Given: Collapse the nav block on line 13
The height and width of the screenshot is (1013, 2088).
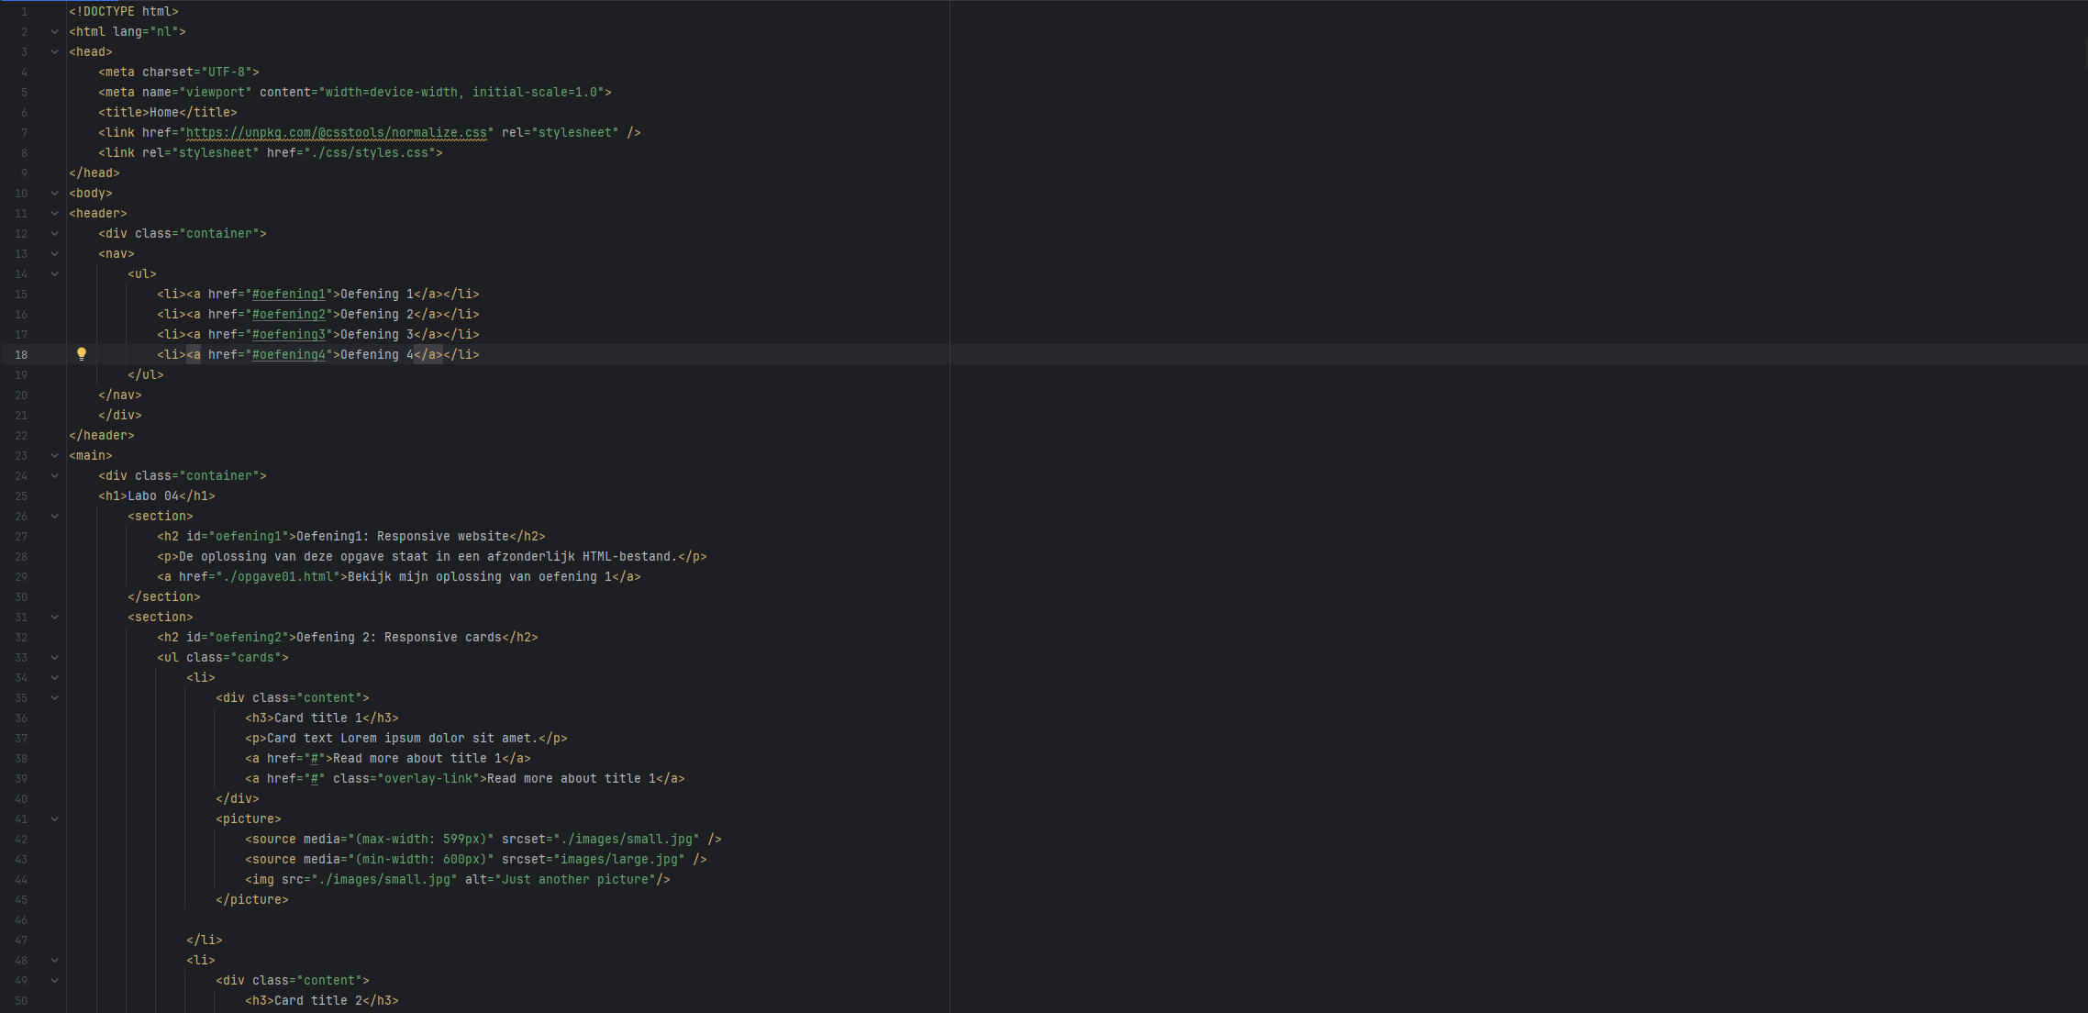Looking at the screenshot, I should coord(54,254).
